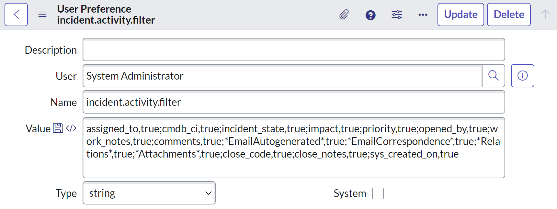Click the save icon beside Value label

click(x=58, y=128)
